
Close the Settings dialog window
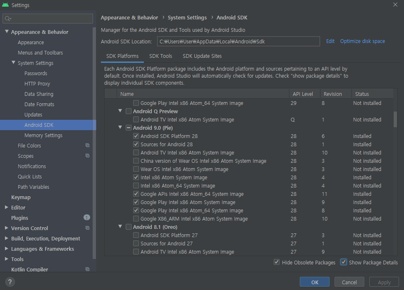395,5
